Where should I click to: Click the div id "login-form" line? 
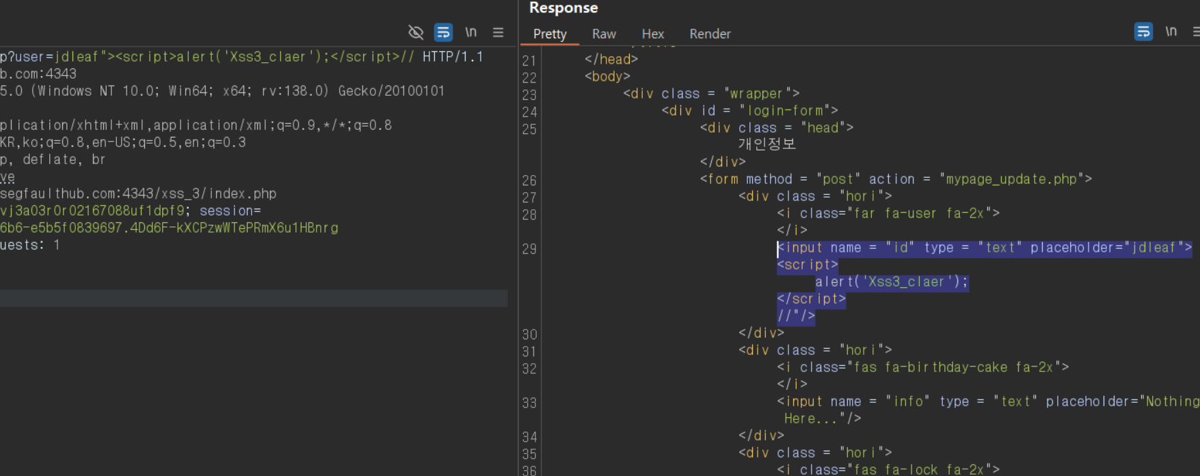[749, 111]
